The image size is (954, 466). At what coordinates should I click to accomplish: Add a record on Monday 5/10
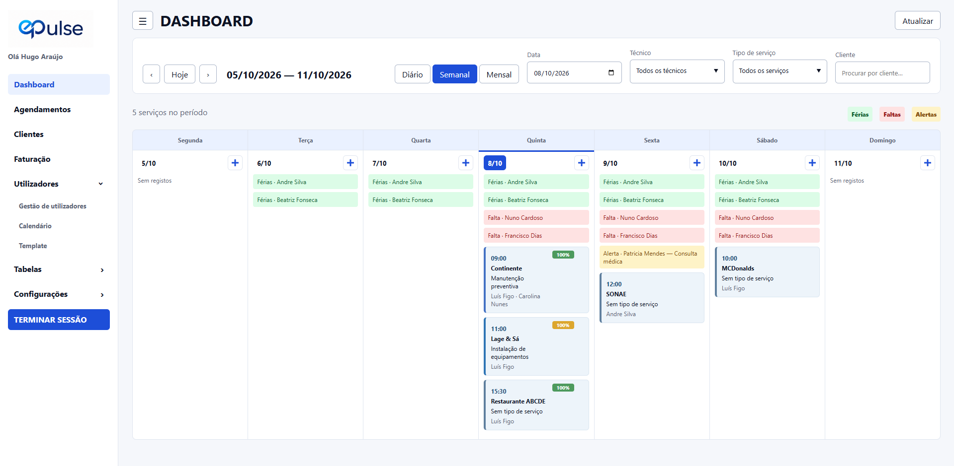point(235,163)
